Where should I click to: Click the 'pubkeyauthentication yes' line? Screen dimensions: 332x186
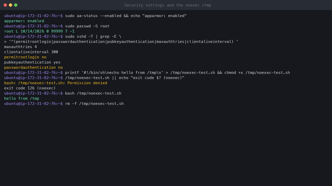32,62
